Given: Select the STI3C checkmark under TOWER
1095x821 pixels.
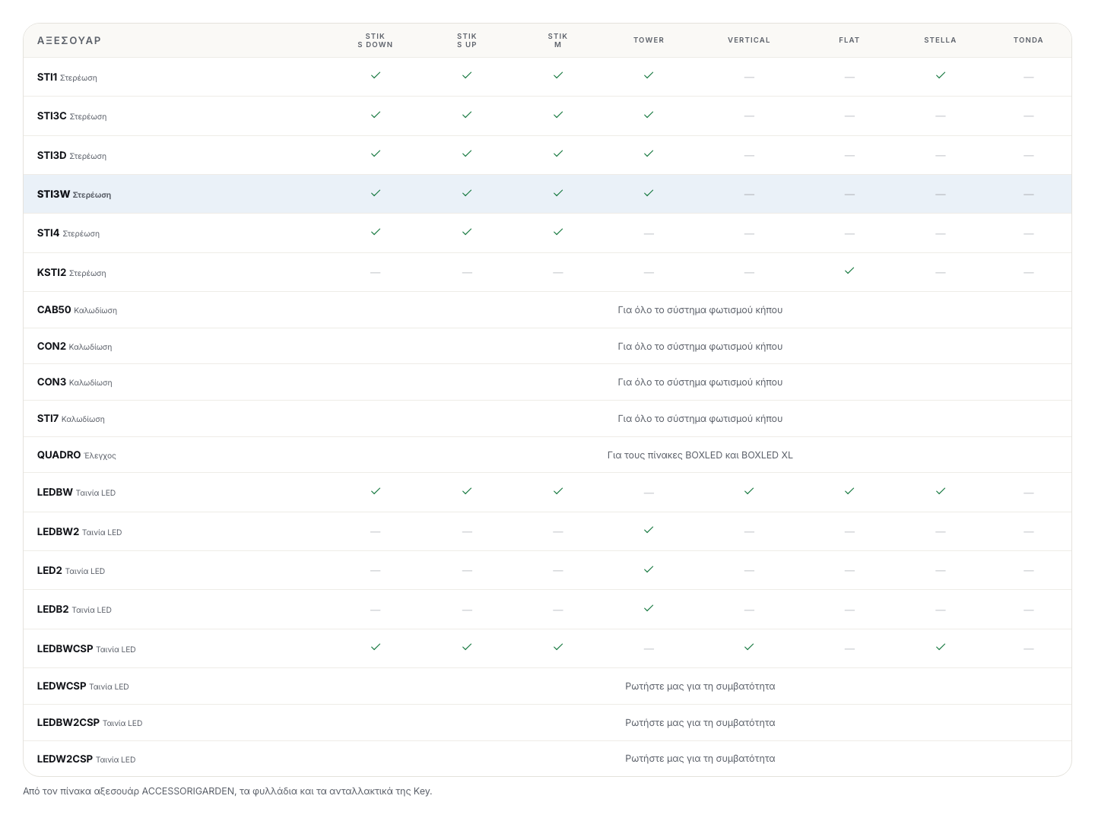Looking at the screenshot, I should pyautogui.click(x=649, y=115).
